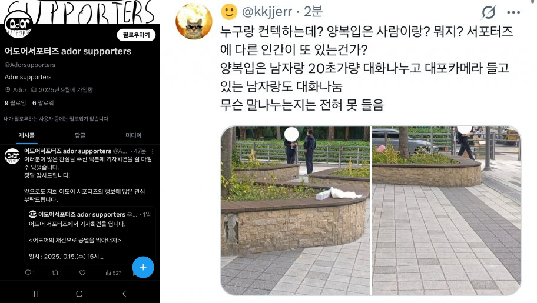Switch to the 답글 tab

(x=80, y=135)
